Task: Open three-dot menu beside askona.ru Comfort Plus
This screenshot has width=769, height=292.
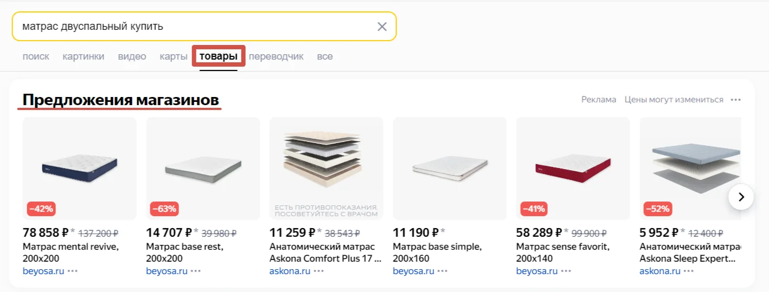Action: click(319, 271)
